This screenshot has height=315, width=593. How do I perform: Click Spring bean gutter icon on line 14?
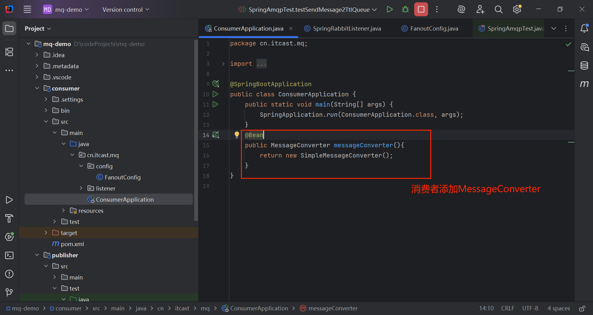(216, 134)
